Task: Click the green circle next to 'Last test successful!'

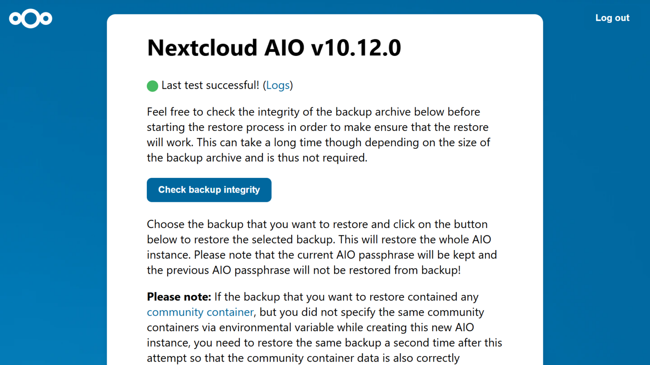Action: coord(152,86)
